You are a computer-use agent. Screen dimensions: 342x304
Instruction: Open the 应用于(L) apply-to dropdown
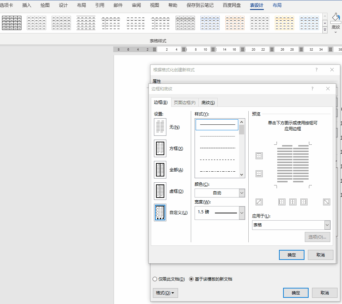point(327,225)
